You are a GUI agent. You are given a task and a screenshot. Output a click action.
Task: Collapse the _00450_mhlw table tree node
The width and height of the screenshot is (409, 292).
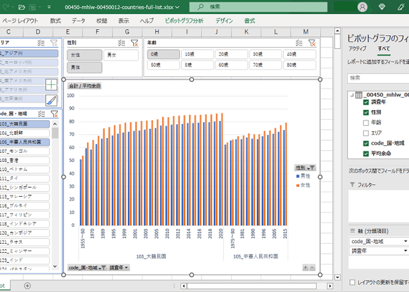tap(352, 95)
